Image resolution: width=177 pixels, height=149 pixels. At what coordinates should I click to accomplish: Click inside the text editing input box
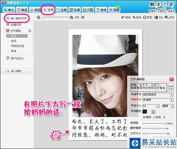coord(148,87)
